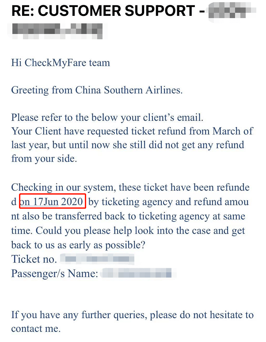
Task: Click the underlined date 17Jun 2020
Action: 58,201
